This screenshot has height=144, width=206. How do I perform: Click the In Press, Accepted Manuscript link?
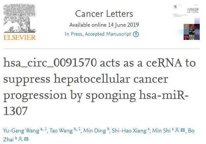[99, 34]
